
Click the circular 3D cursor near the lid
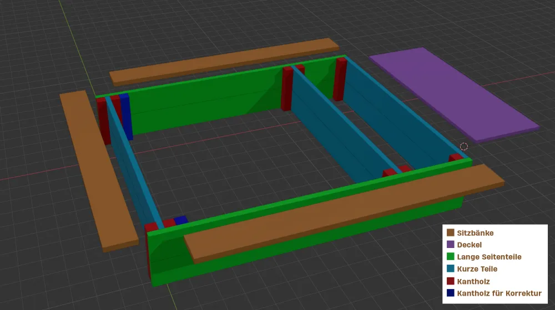coord(463,146)
